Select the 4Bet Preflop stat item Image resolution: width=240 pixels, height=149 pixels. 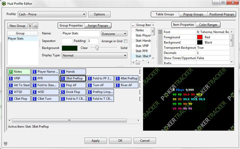pyautogui.click(x=126, y=78)
